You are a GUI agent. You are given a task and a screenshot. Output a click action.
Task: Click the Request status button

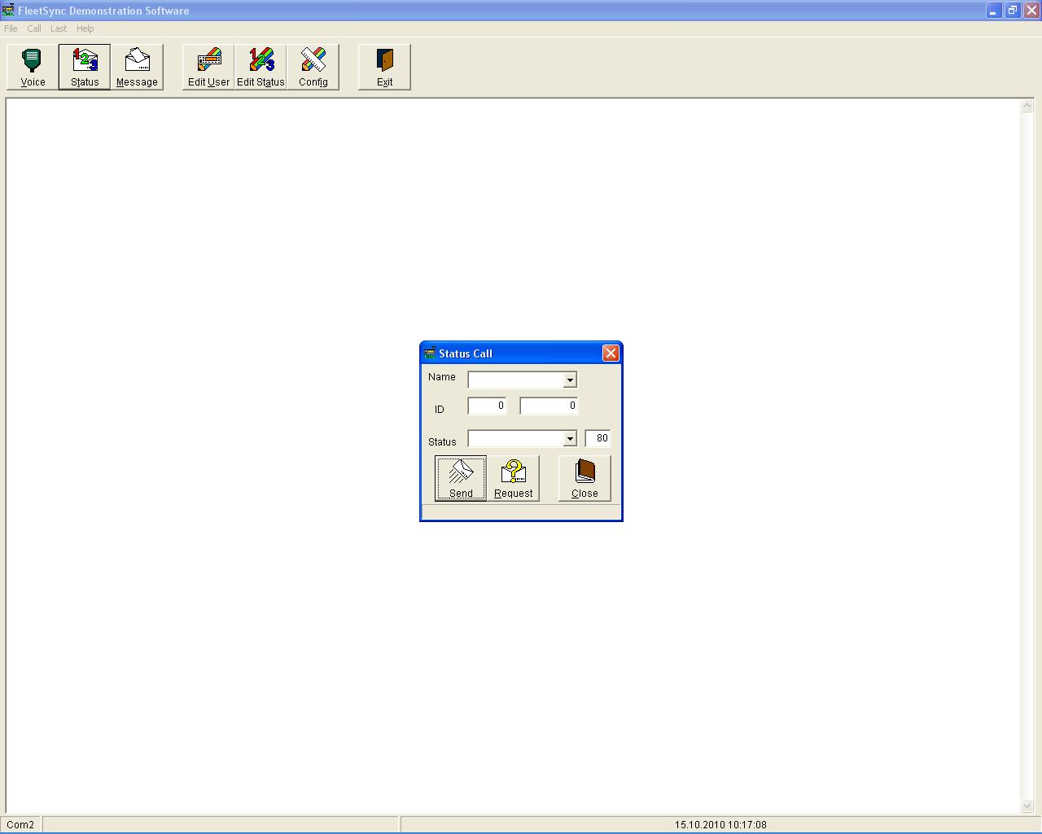(513, 478)
